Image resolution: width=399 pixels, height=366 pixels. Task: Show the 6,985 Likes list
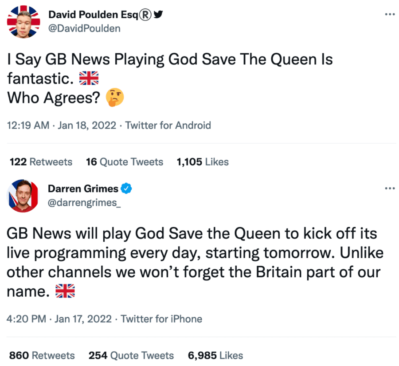(215, 355)
